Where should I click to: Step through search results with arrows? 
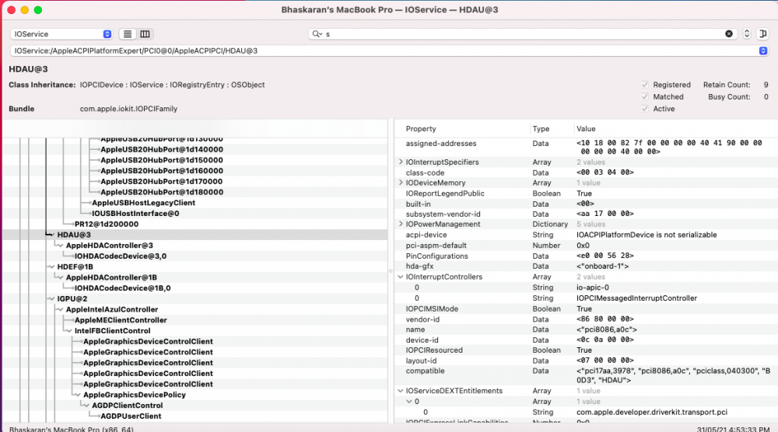746,33
